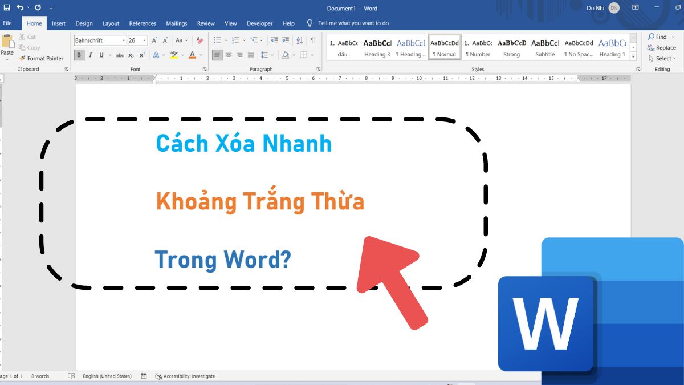The height and width of the screenshot is (385, 684).
Task: Redo the last action
Action: [38, 8]
